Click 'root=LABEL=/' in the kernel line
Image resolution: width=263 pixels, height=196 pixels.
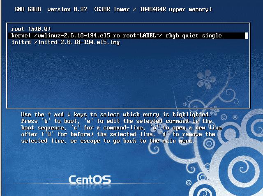(x=143, y=36)
